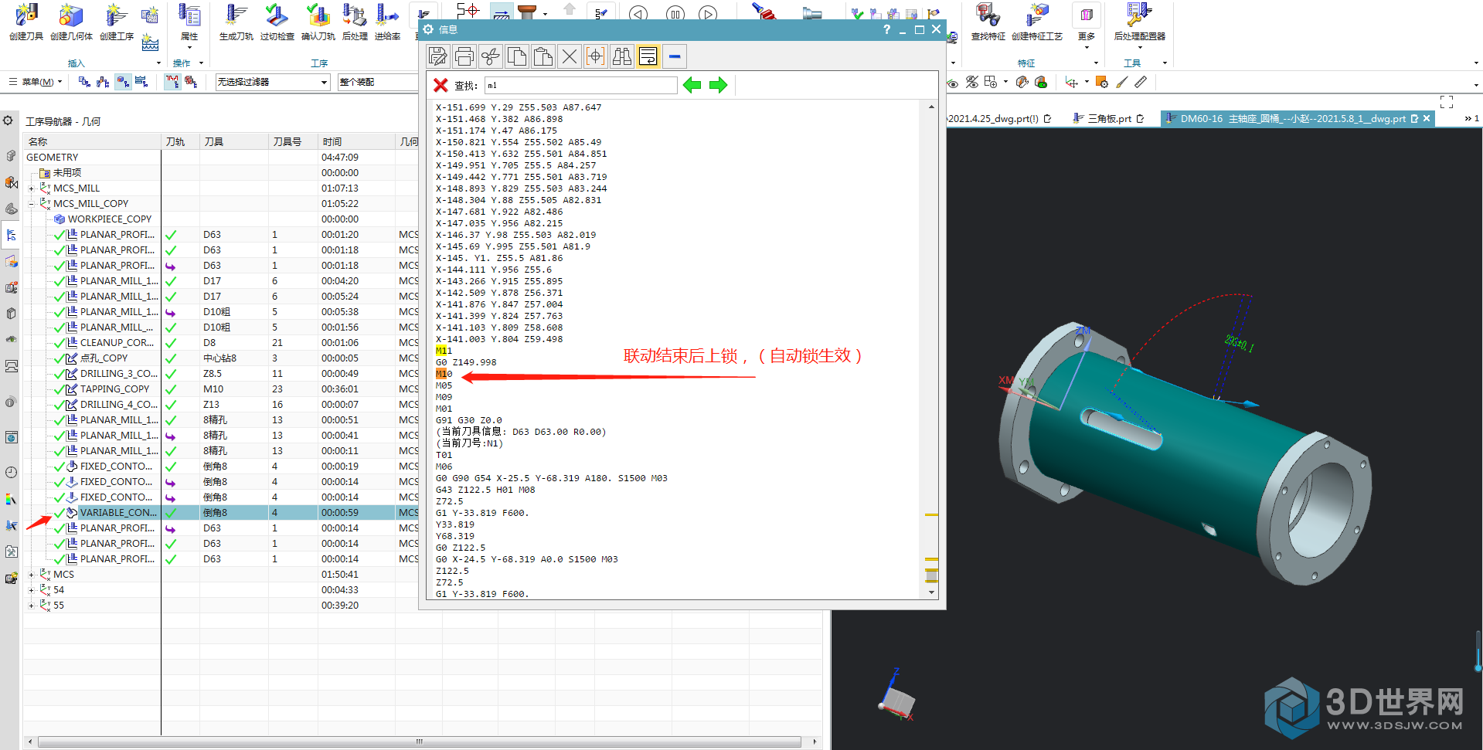Select the WORKPIECE_COPY node
The height and width of the screenshot is (750, 1483).
coord(109,219)
